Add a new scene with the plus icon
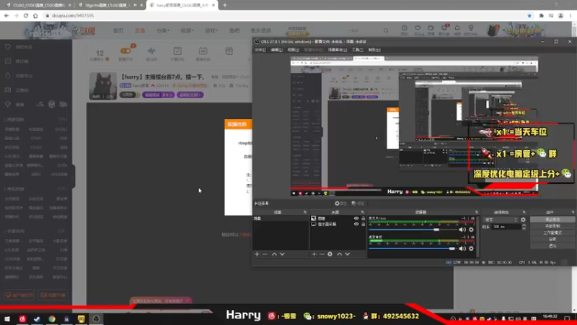Screen dimensions: 577x325 (257, 254)
